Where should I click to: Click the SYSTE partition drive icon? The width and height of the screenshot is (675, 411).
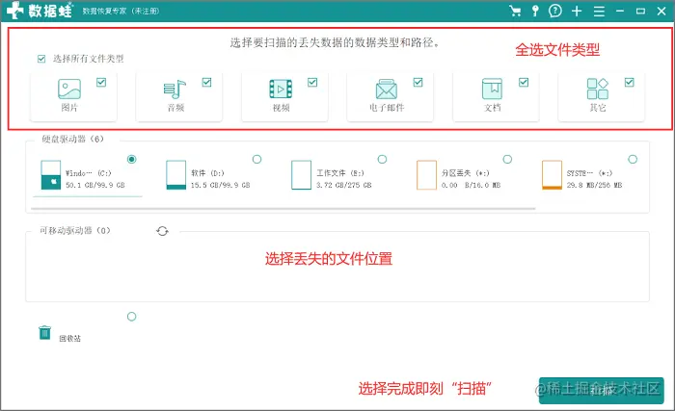552,175
